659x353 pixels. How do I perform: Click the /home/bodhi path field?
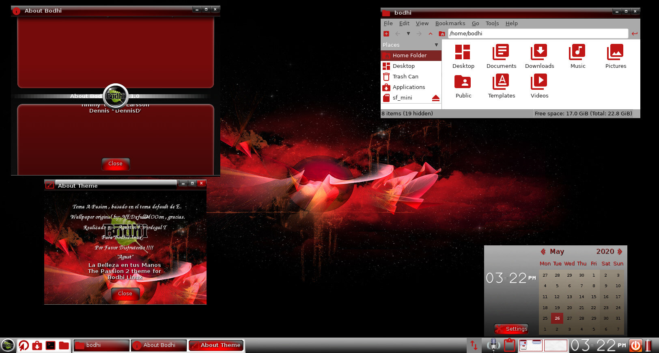(x=538, y=33)
